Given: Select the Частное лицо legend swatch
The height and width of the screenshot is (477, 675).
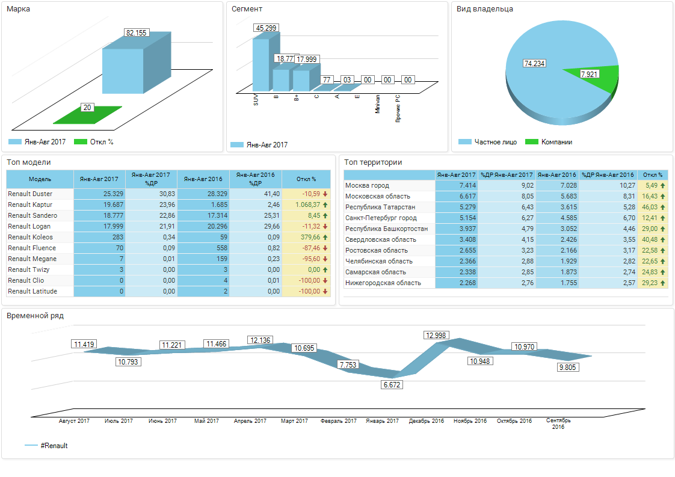Looking at the screenshot, I should [465, 141].
